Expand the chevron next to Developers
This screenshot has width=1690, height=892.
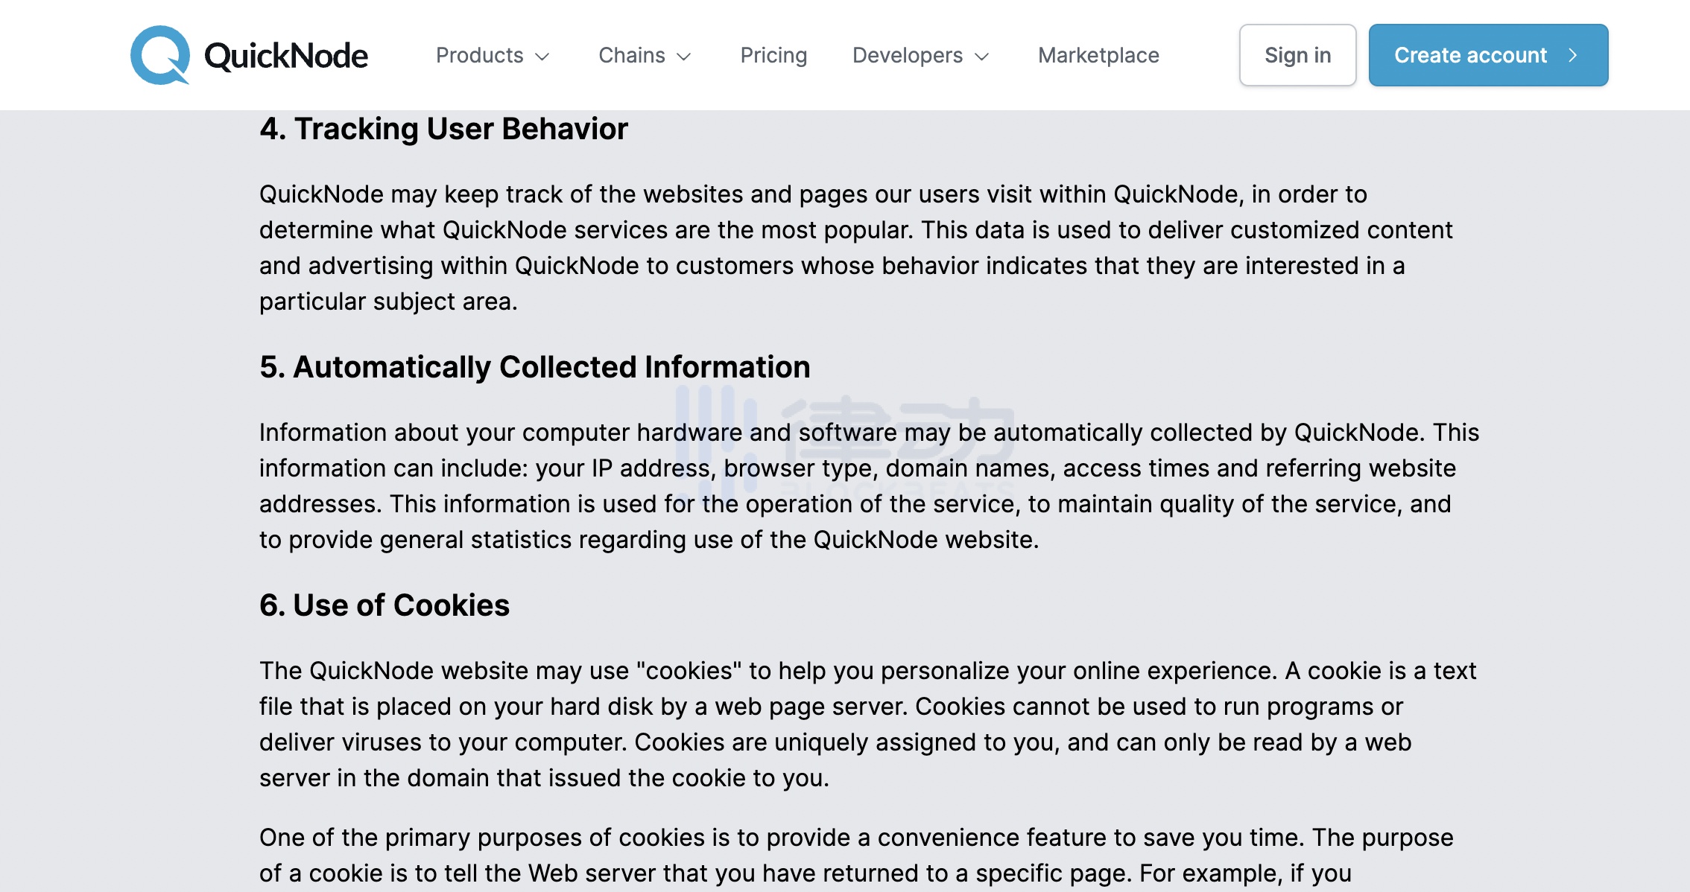[982, 57]
